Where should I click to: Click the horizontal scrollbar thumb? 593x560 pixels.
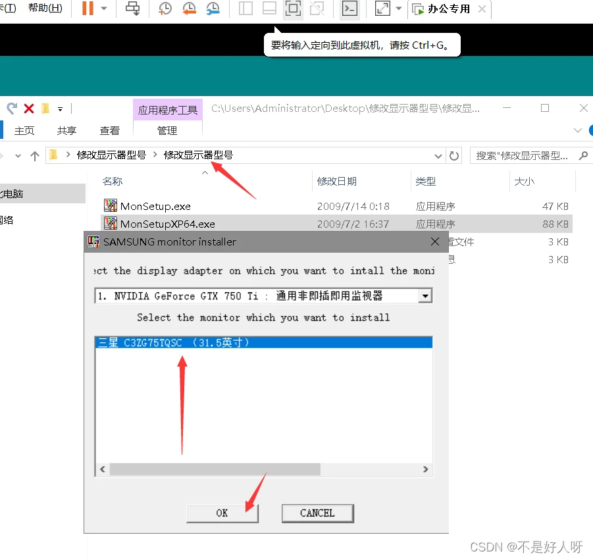(215, 469)
